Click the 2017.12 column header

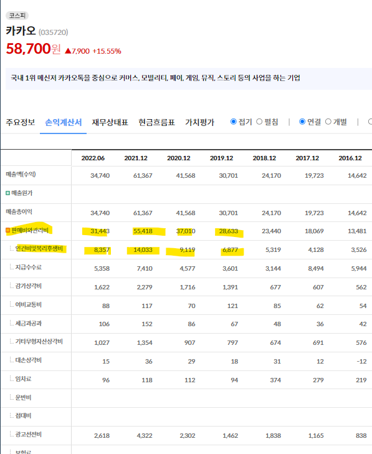click(307, 158)
